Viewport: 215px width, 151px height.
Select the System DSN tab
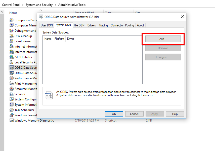[63, 25]
